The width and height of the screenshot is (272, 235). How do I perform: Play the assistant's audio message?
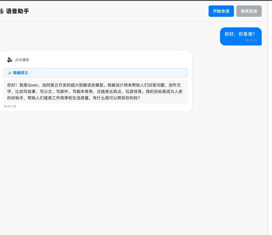pyautogui.click(x=18, y=60)
